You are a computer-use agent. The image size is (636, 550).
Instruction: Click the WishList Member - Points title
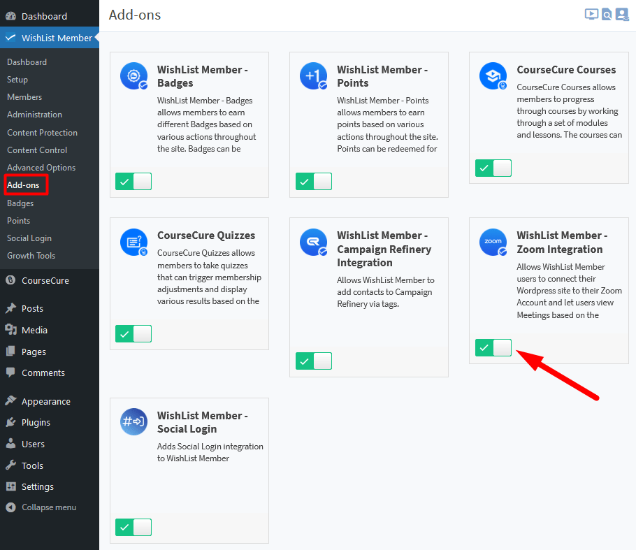382,76
